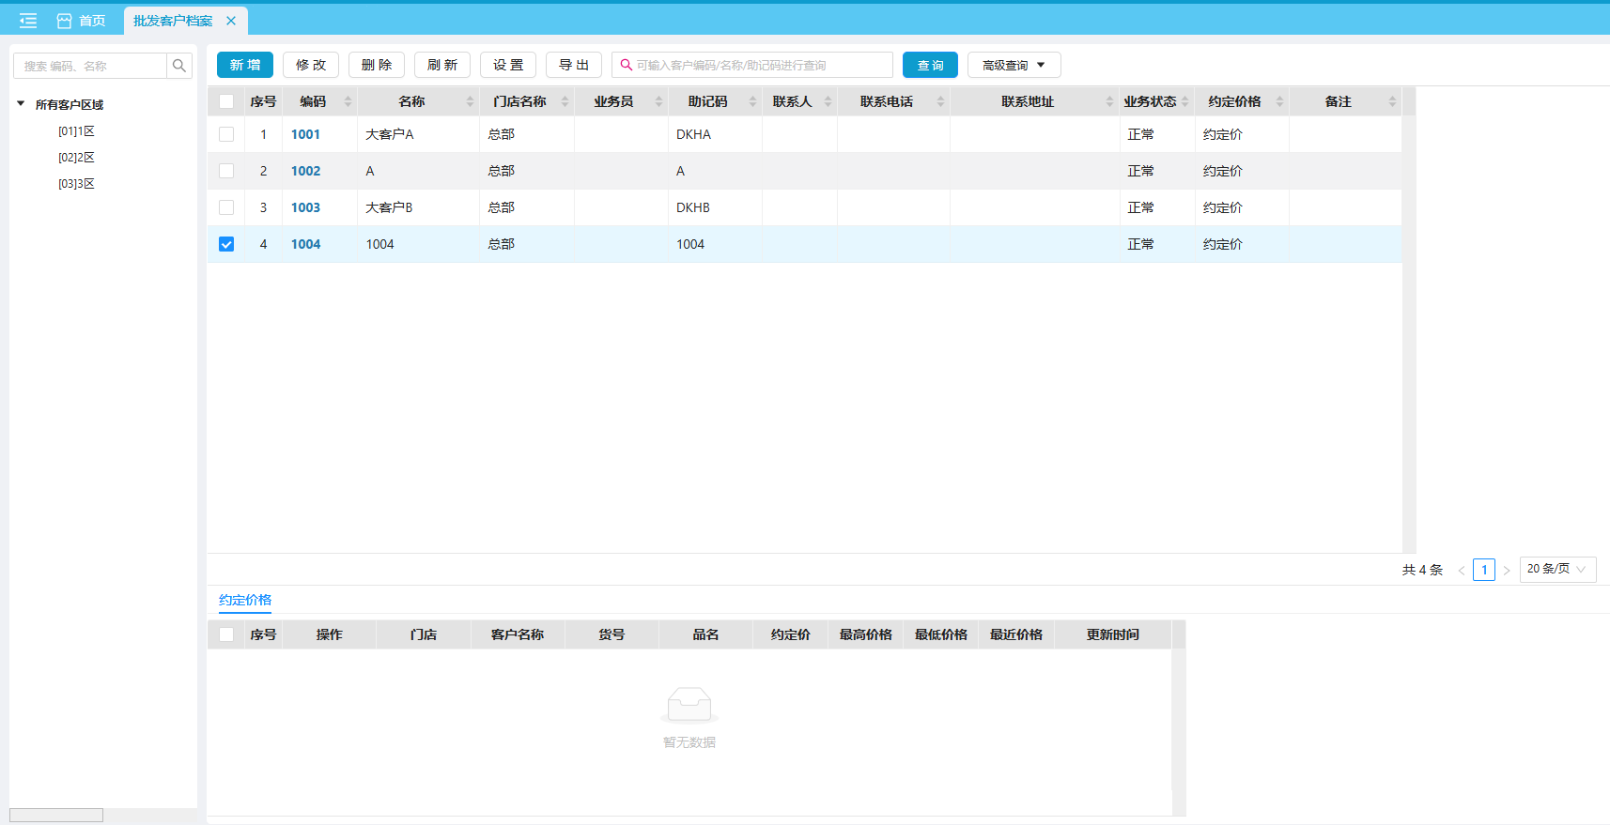Select the [02]2区 tree item

76,158
